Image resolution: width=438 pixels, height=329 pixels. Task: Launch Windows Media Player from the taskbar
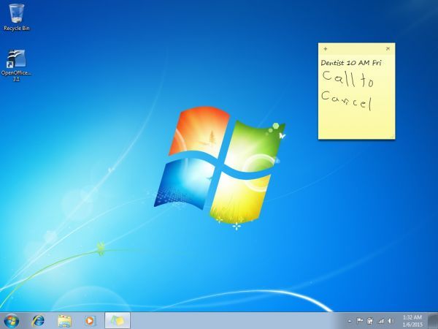[x=90, y=321]
